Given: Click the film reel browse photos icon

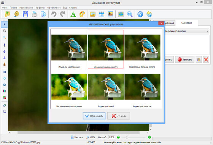Looking at the screenshot, I should [17, 14].
